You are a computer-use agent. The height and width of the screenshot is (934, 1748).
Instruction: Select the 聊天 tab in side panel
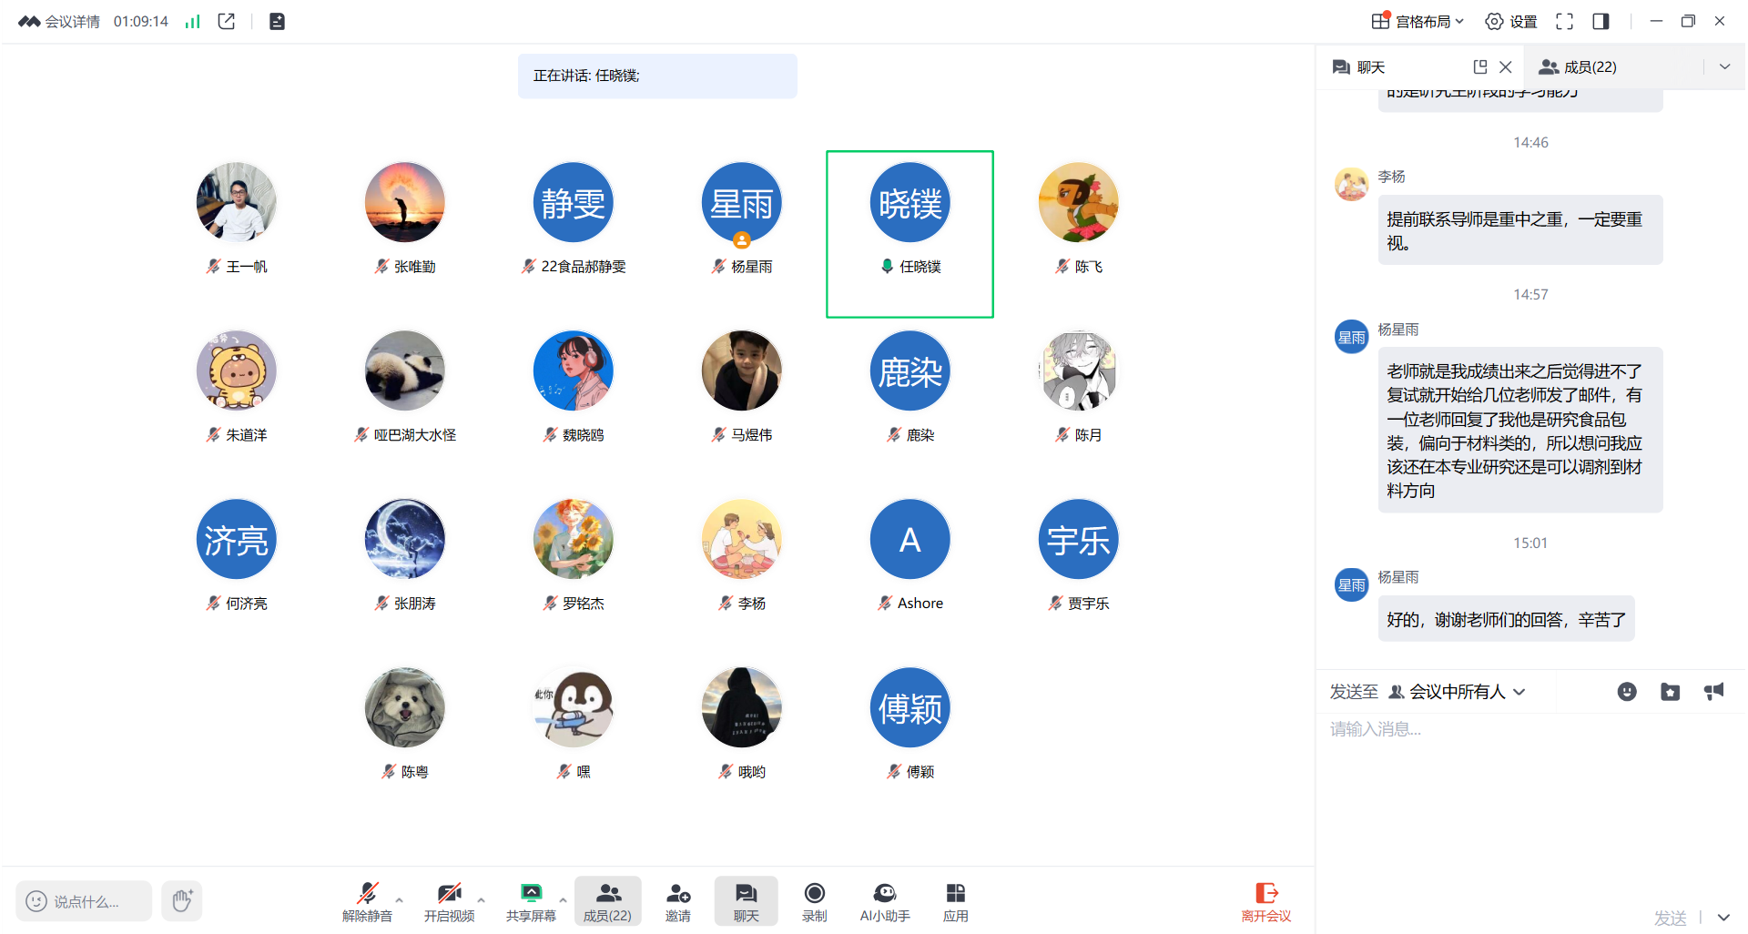tap(1359, 67)
